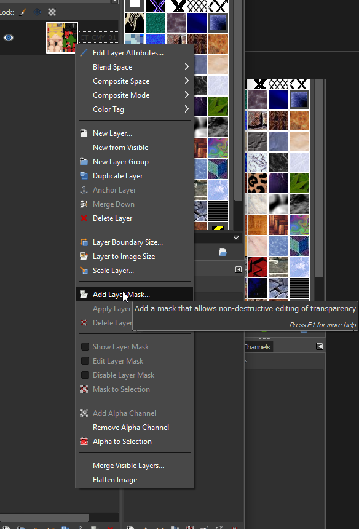Open Scale Layer dialog

click(x=135, y=271)
